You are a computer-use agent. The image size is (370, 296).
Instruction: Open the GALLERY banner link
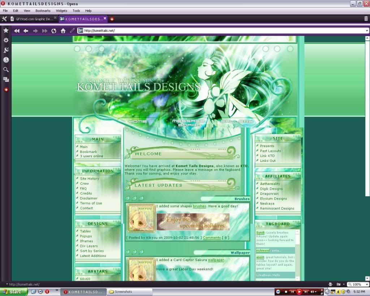coord(237,121)
